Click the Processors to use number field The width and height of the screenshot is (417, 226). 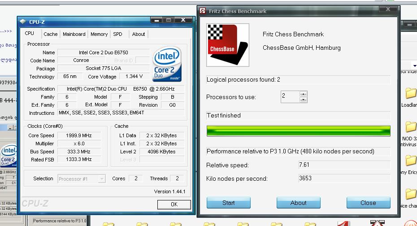click(x=290, y=97)
